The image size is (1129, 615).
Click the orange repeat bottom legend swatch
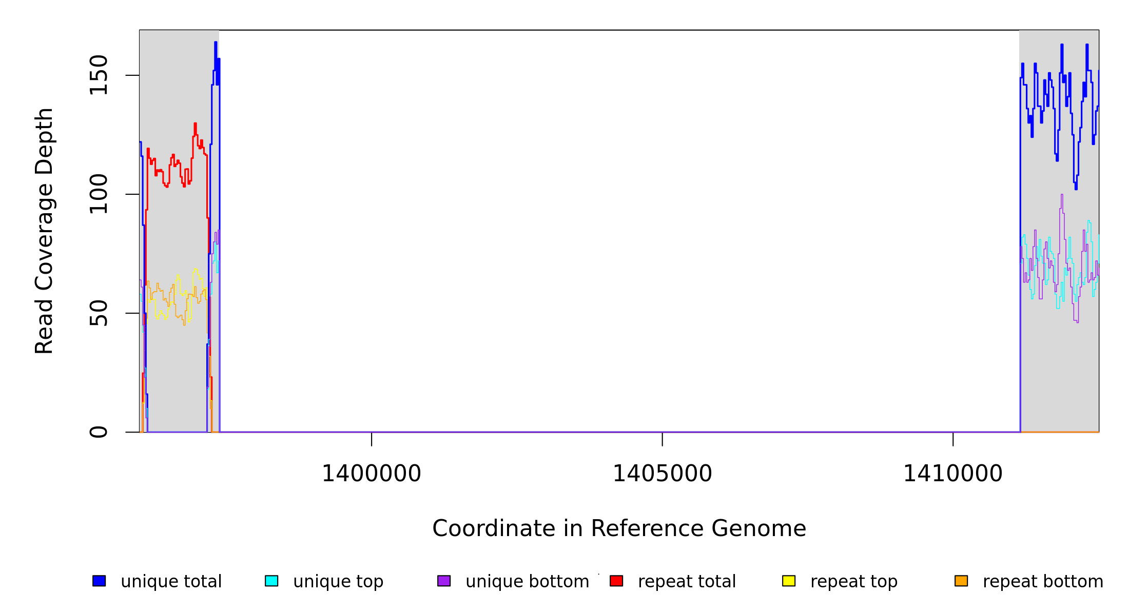(961, 581)
